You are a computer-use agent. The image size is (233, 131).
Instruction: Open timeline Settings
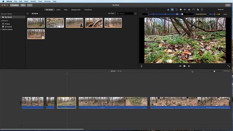coord(226,71)
